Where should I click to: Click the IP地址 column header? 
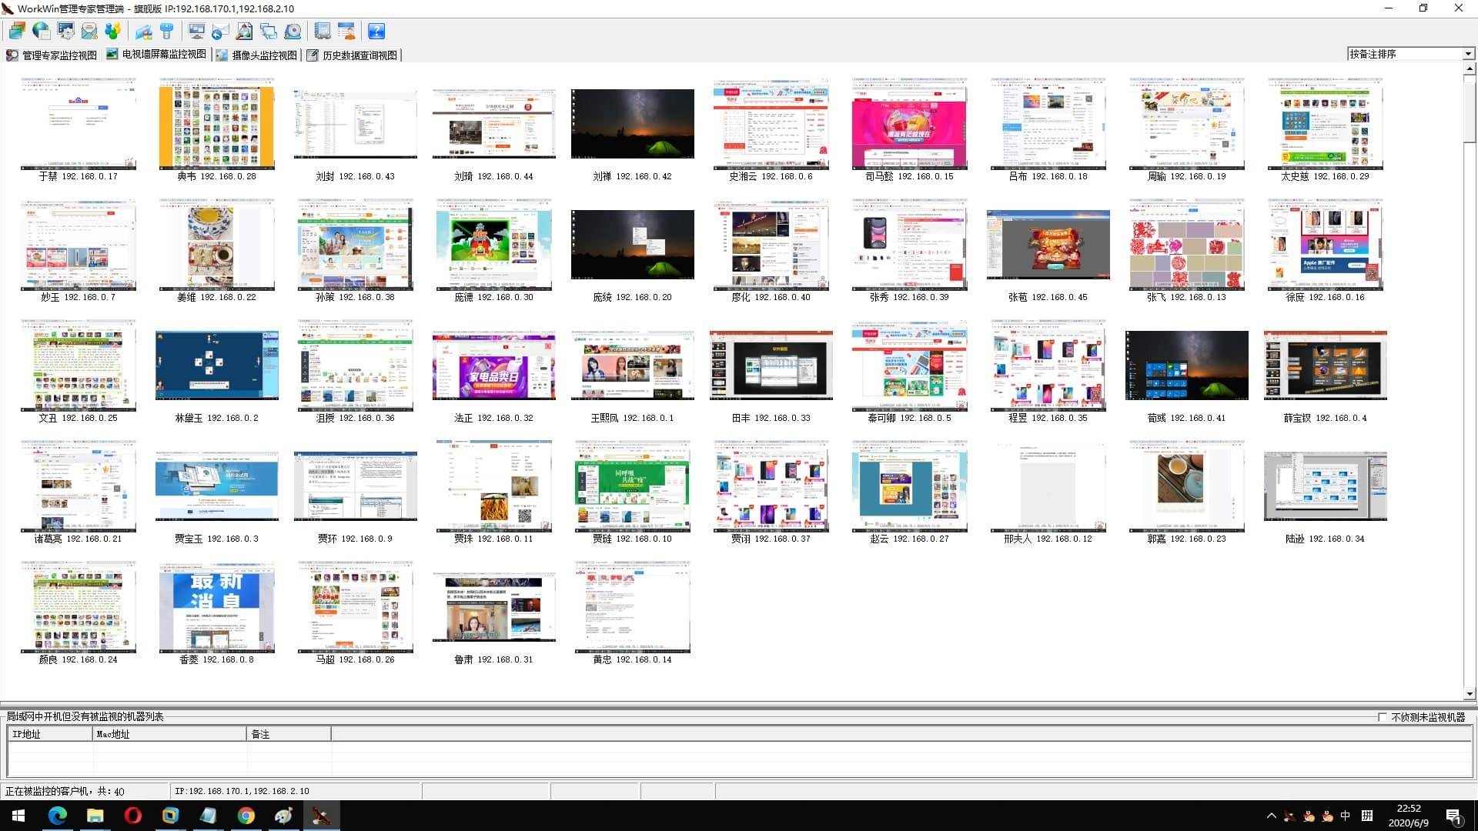pyautogui.click(x=50, y=734)
